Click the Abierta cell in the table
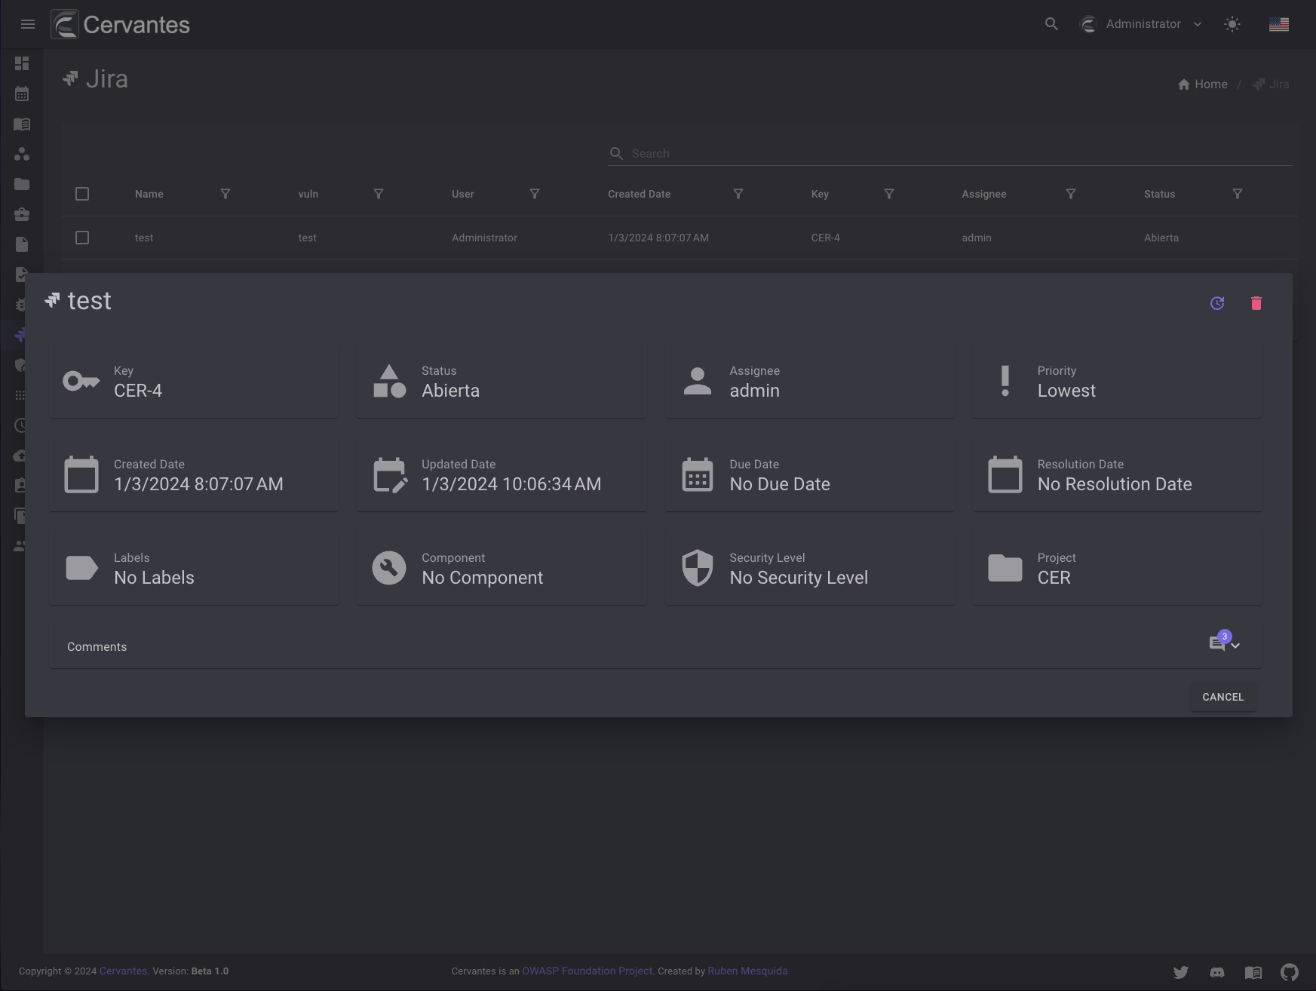The width and height of the screenshot is (1316, 991). [x=1161, y=238]
